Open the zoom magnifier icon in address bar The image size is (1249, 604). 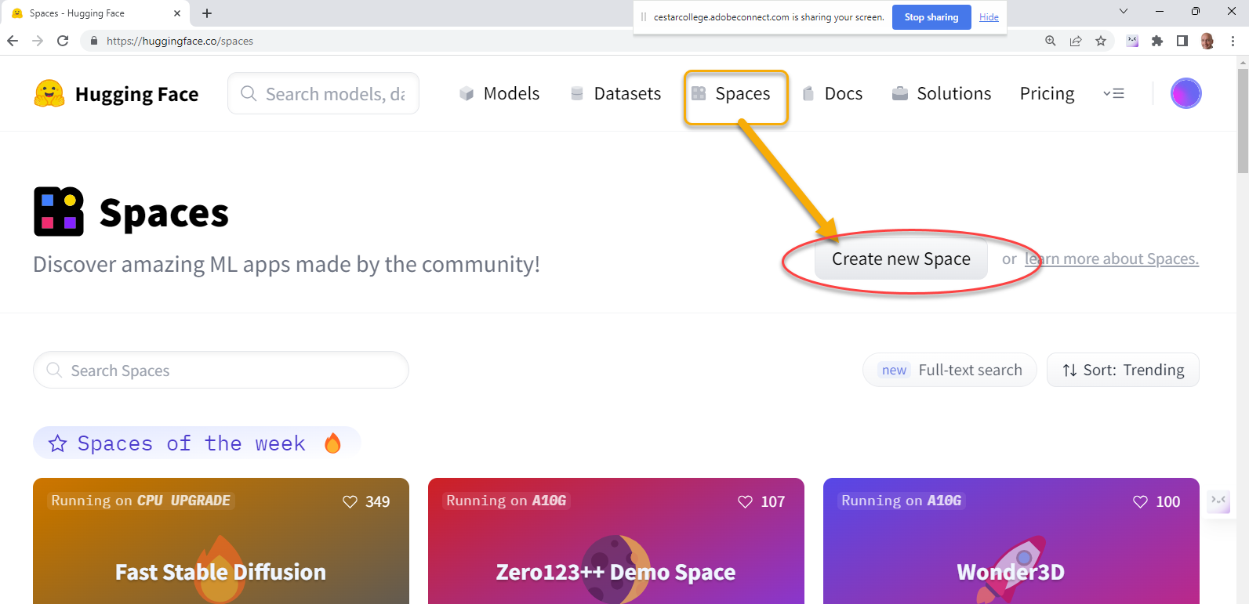pos(1051,41)
